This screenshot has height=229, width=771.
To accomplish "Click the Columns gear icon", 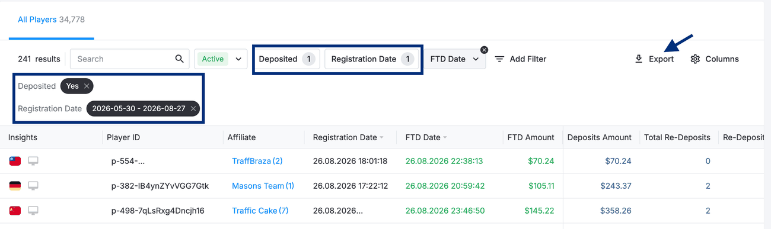I will [x=696, y=59].
